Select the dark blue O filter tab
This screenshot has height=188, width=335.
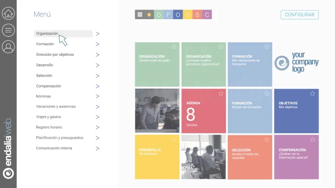(x=178, y=15)
